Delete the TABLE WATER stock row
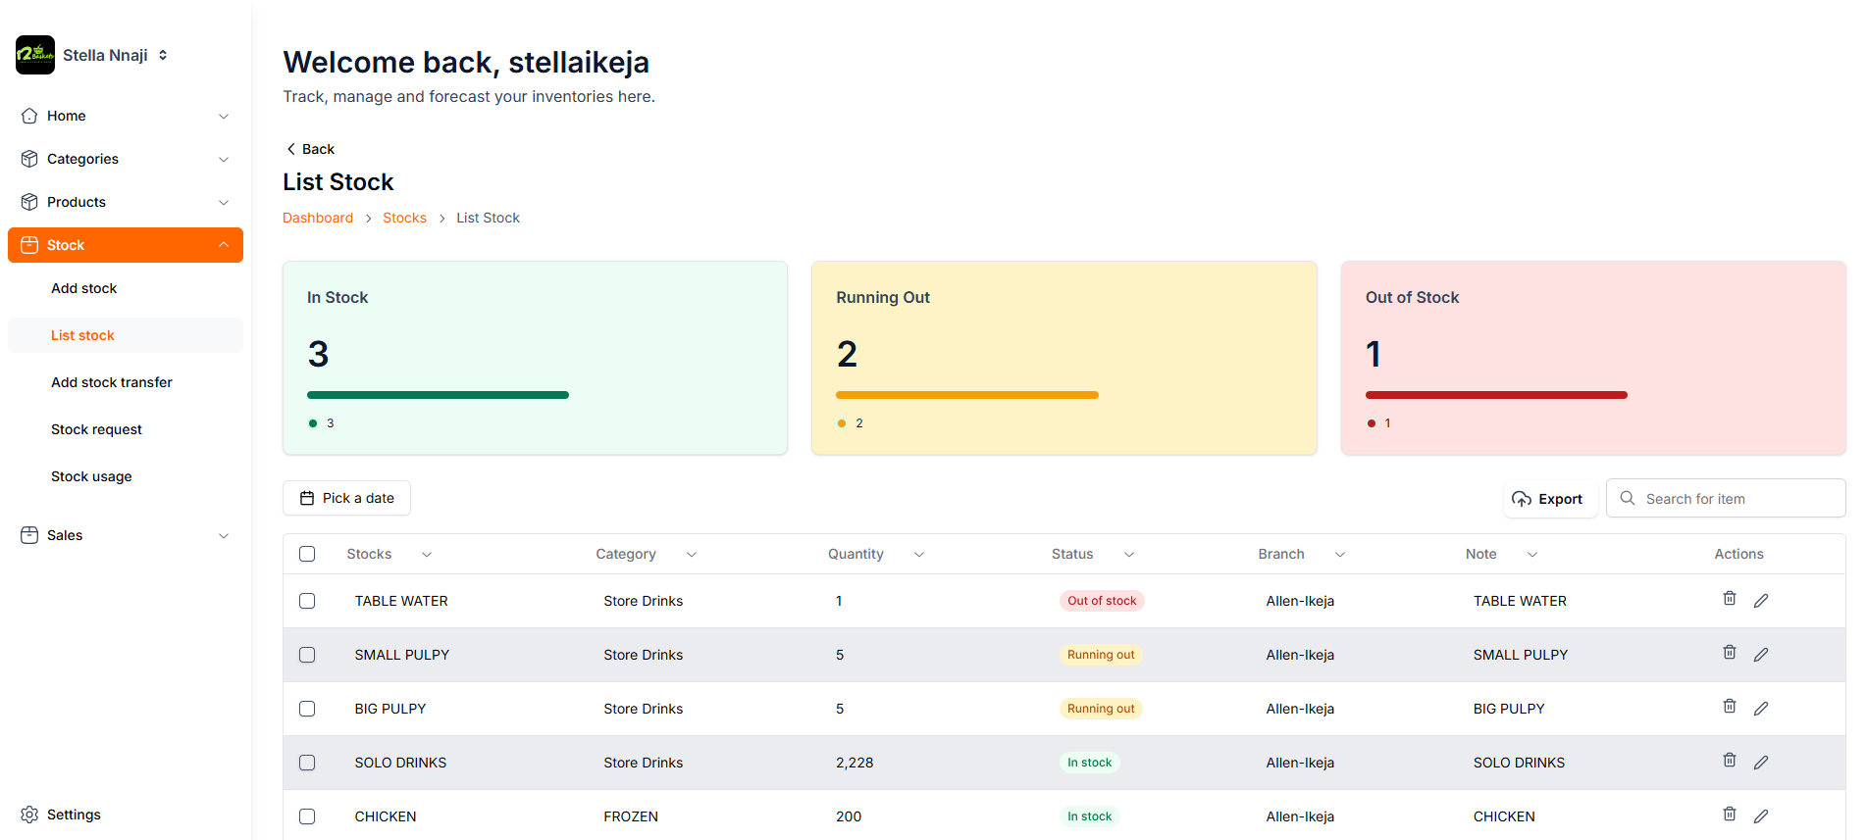1867x840 pixels. (1729, 599)
